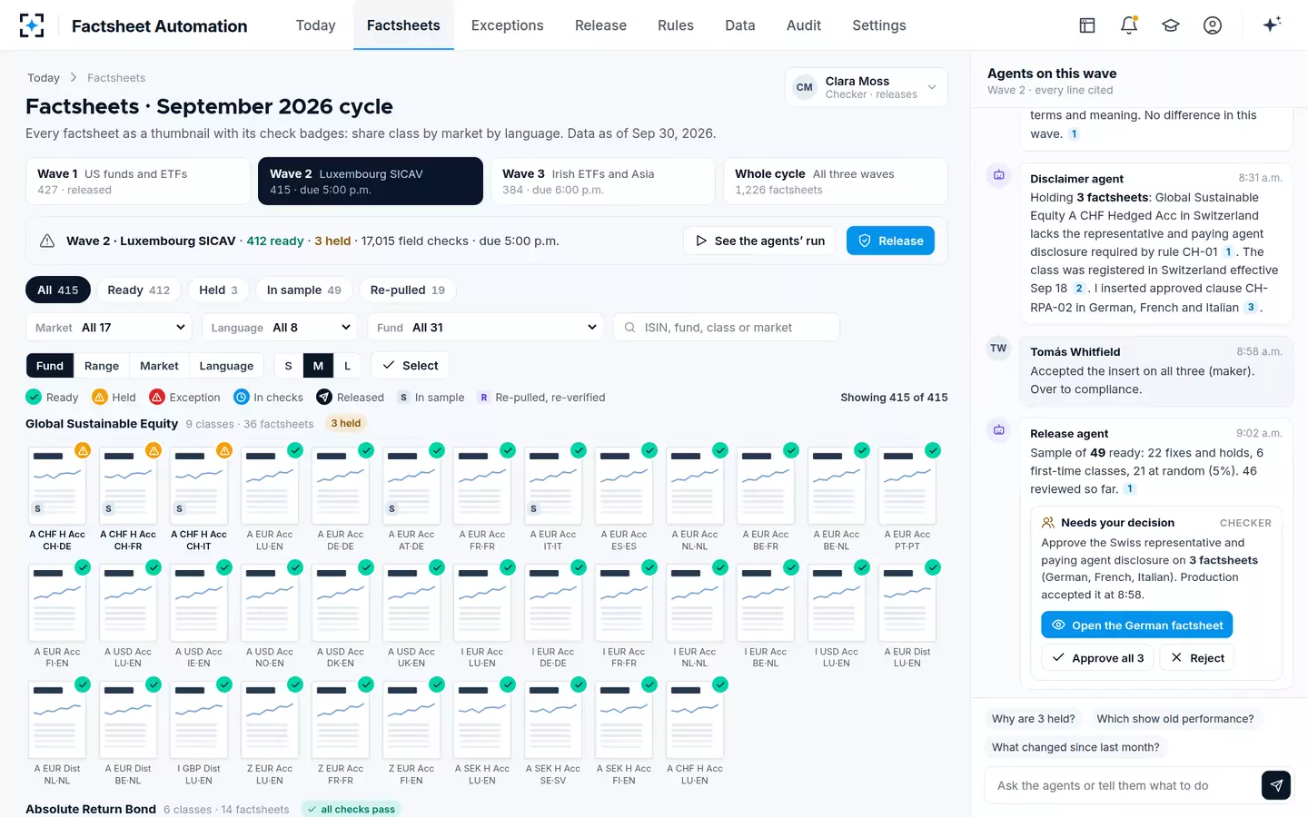The height and width of the screenshot is (817, 1308).
Task: Click the warning triangle beside Wave 2 Luxembourg SICAV
Action: point(47,241)
